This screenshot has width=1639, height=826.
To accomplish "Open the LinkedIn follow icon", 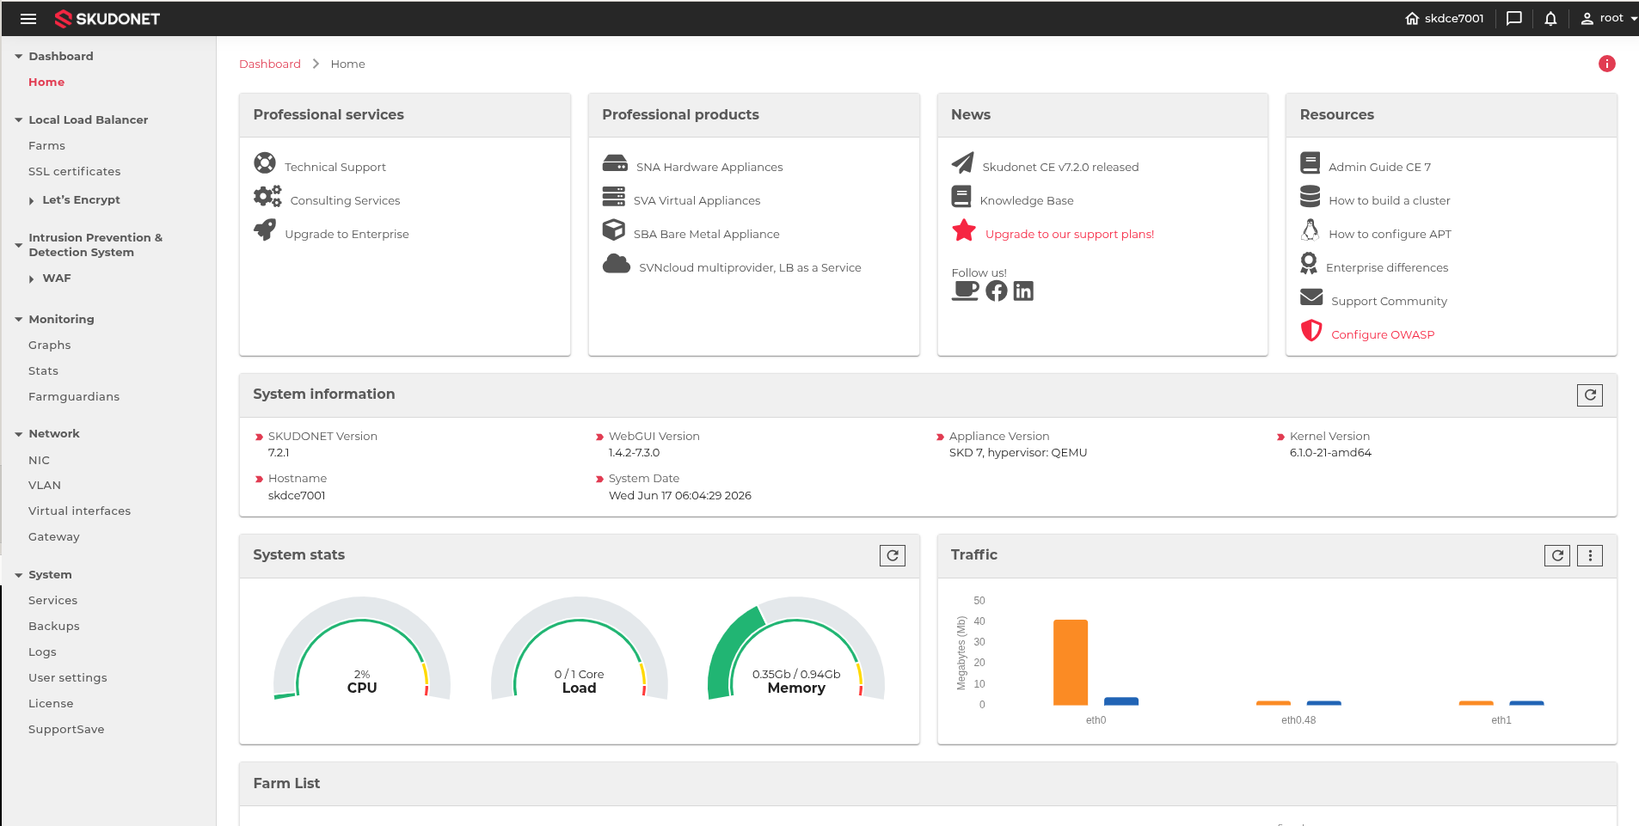I will click(1023, 291).
